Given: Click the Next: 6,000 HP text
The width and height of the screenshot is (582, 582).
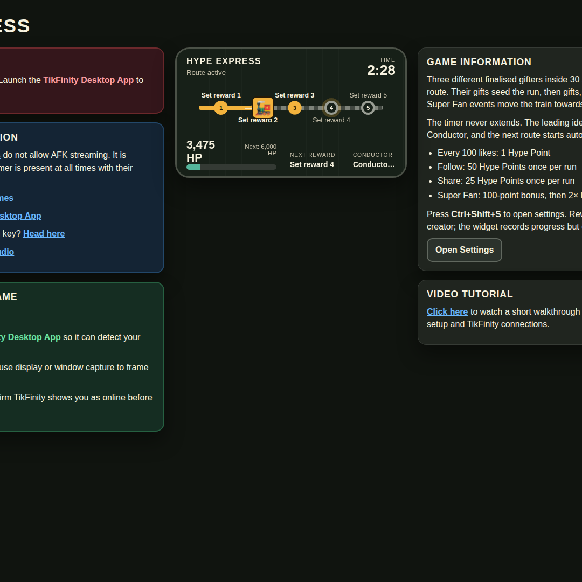Looking at the screenshot, I should tap(261, 150).
